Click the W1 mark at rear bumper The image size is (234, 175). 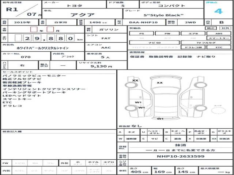pyautogui.click(x=160, y=118)
